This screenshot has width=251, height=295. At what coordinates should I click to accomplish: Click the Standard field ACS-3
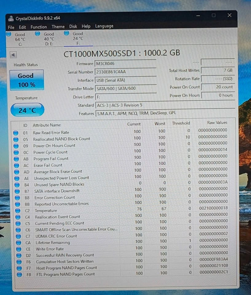pos(165,105)
